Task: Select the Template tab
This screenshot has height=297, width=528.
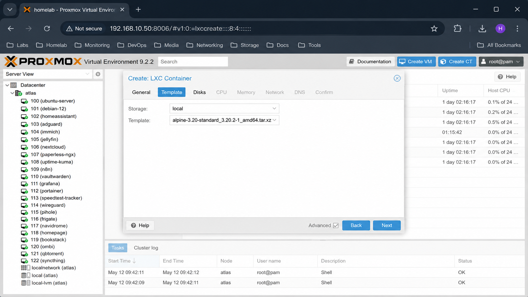Action: point(171,92)
